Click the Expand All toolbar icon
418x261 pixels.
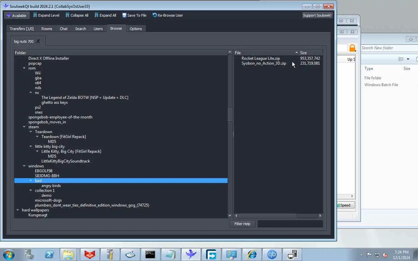click(97, 15)
